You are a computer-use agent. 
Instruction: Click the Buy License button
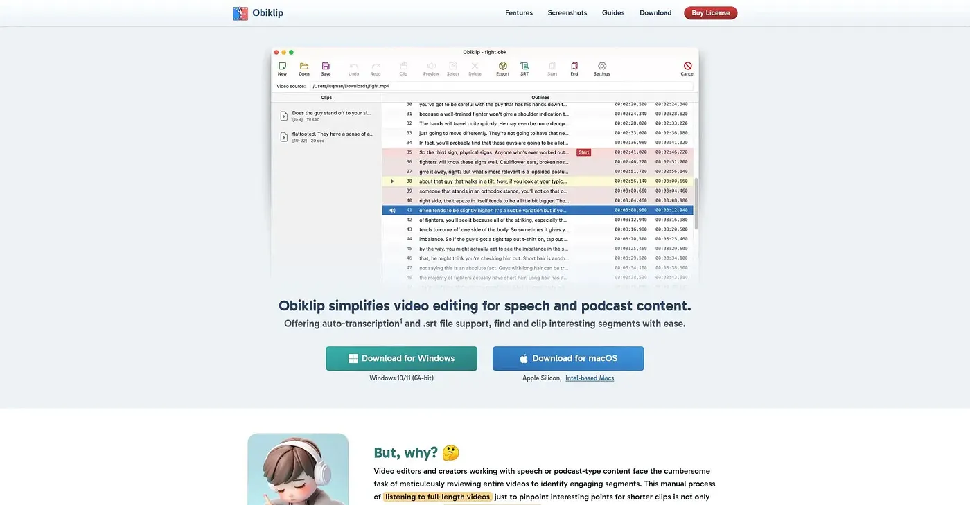coord(711,13)
